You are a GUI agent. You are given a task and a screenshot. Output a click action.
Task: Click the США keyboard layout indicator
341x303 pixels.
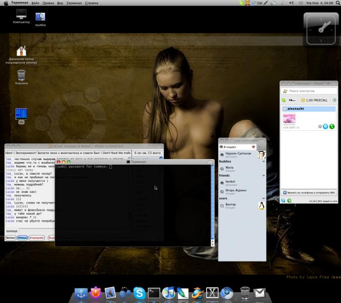(260, 3)
